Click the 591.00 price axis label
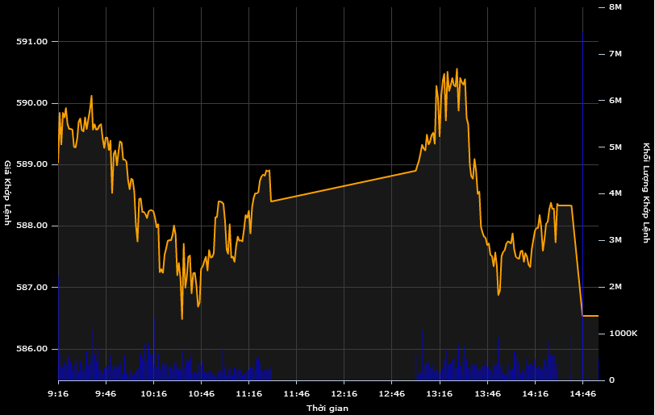This screenshot has height=415, width=655. coord(32,41)
